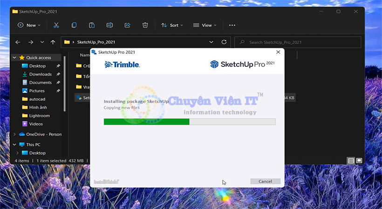This screenshot has width=382, height=209.
Task: Select This PC in navigation pane
Action: pyautogui.click(x=33, y=144)
